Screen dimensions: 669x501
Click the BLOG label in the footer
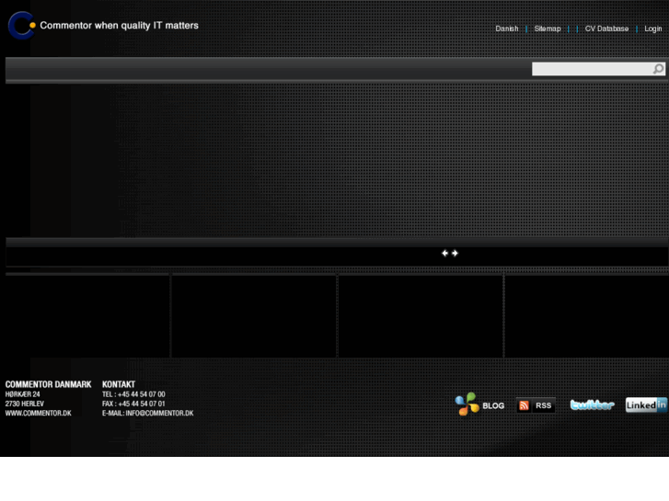[493, 406]
